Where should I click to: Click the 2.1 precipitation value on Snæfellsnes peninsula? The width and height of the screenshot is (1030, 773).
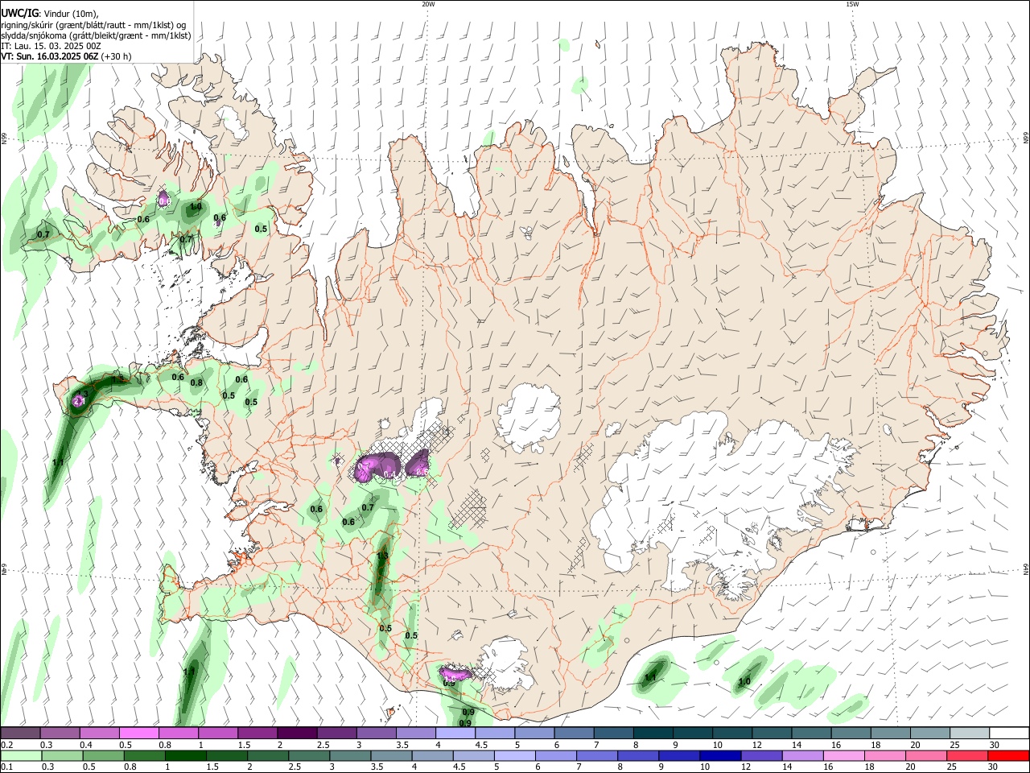pos(79,400)
